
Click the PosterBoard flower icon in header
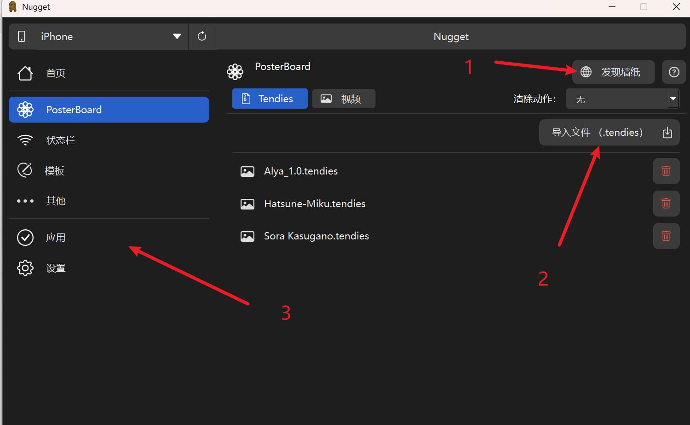(x=235, y=72)
